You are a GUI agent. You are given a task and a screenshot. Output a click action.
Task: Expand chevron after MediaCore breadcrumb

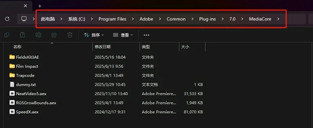[x=279, y=19]
